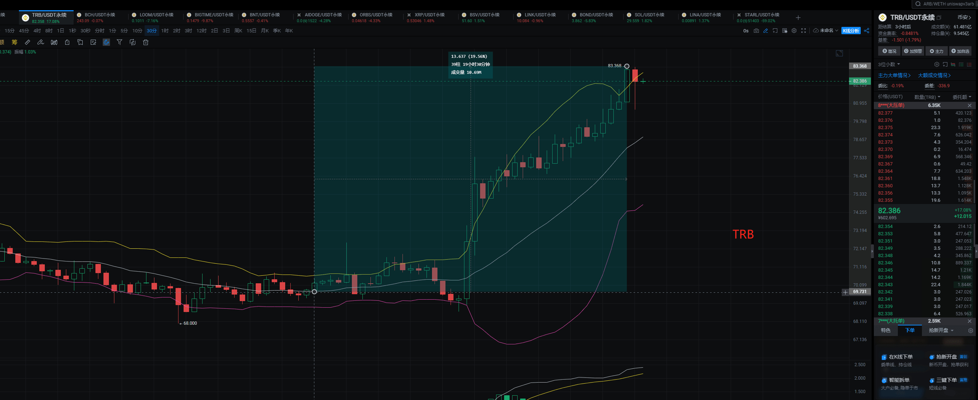The height and width of the screenshot is (400, 978).
Task: Select the candlestick pattern tool
Action: coord(54,43)
